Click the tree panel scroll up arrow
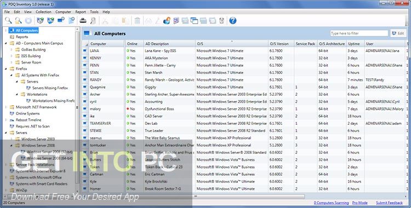 [x=77, y=29]
